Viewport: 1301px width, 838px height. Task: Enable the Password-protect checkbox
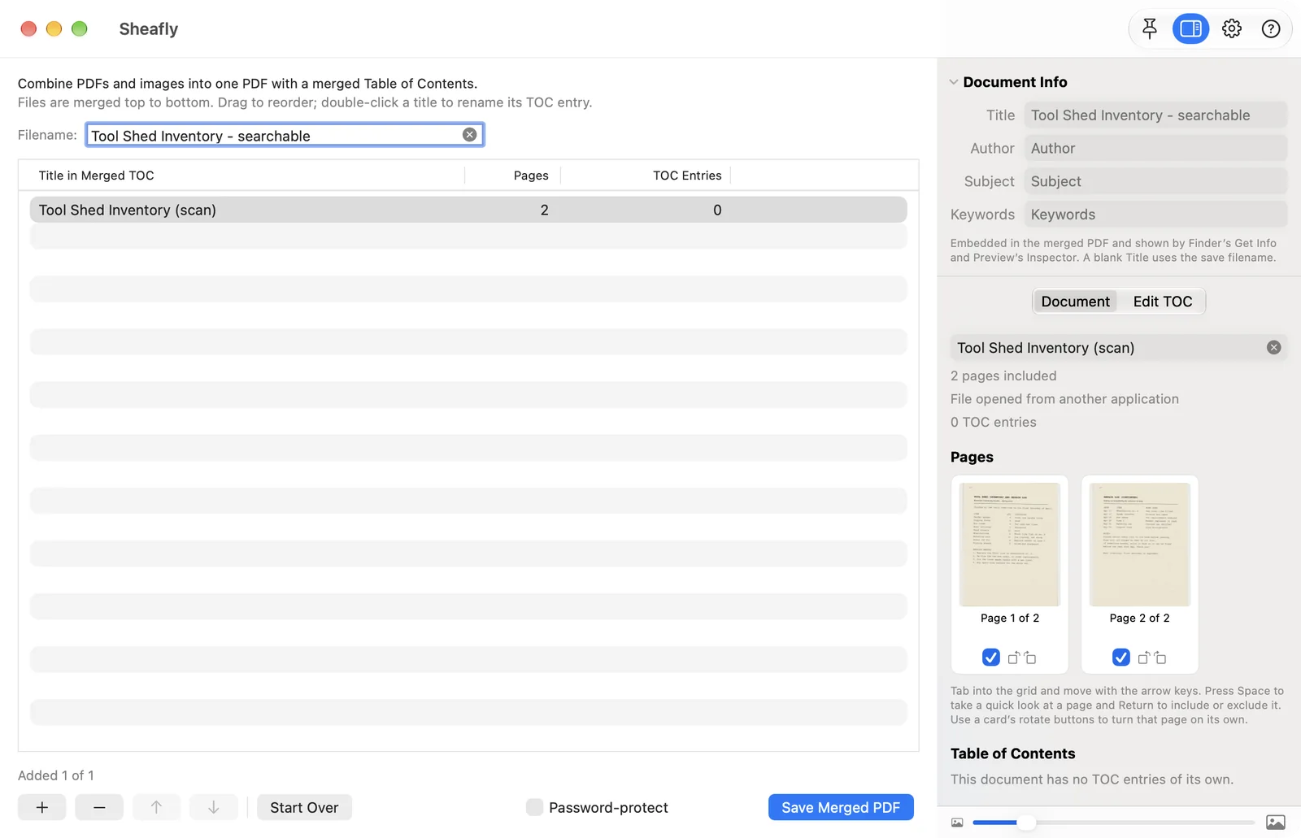(x=534, y=807)
